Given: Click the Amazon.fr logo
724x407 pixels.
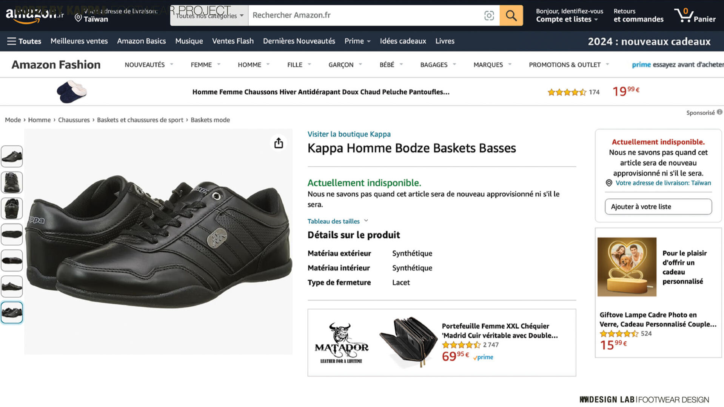Looking at the screenshot, I should point(33,15).
